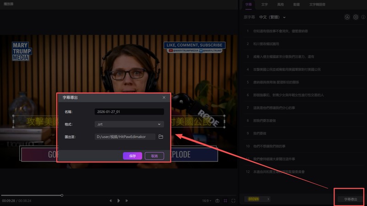Select subtitle line 12

304,172
